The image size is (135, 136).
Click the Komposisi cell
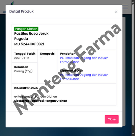pos(48,66)
